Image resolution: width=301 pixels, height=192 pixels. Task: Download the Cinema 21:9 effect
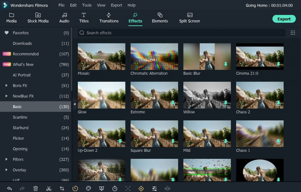coord(278,65)
